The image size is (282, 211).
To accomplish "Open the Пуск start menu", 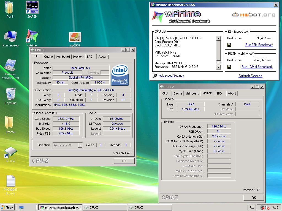I will click(7, 207).
